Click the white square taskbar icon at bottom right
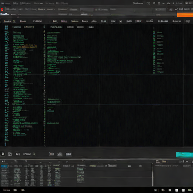The width and height of the screenshot is (193, 193). pyautogui.click(x=177, y=190)
